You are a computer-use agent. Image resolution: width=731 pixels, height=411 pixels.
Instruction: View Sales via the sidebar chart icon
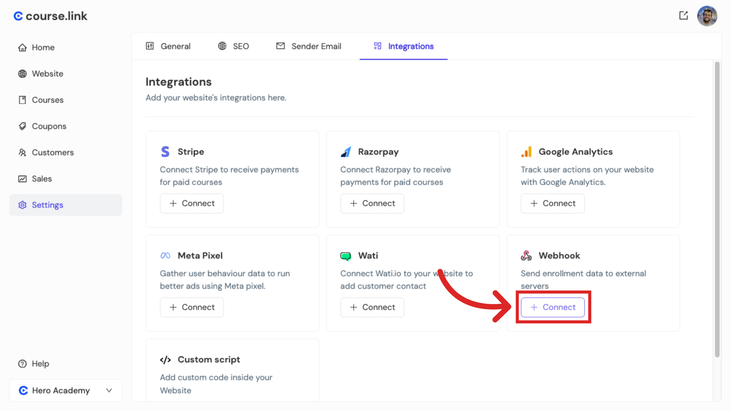(x=22, y=179)
